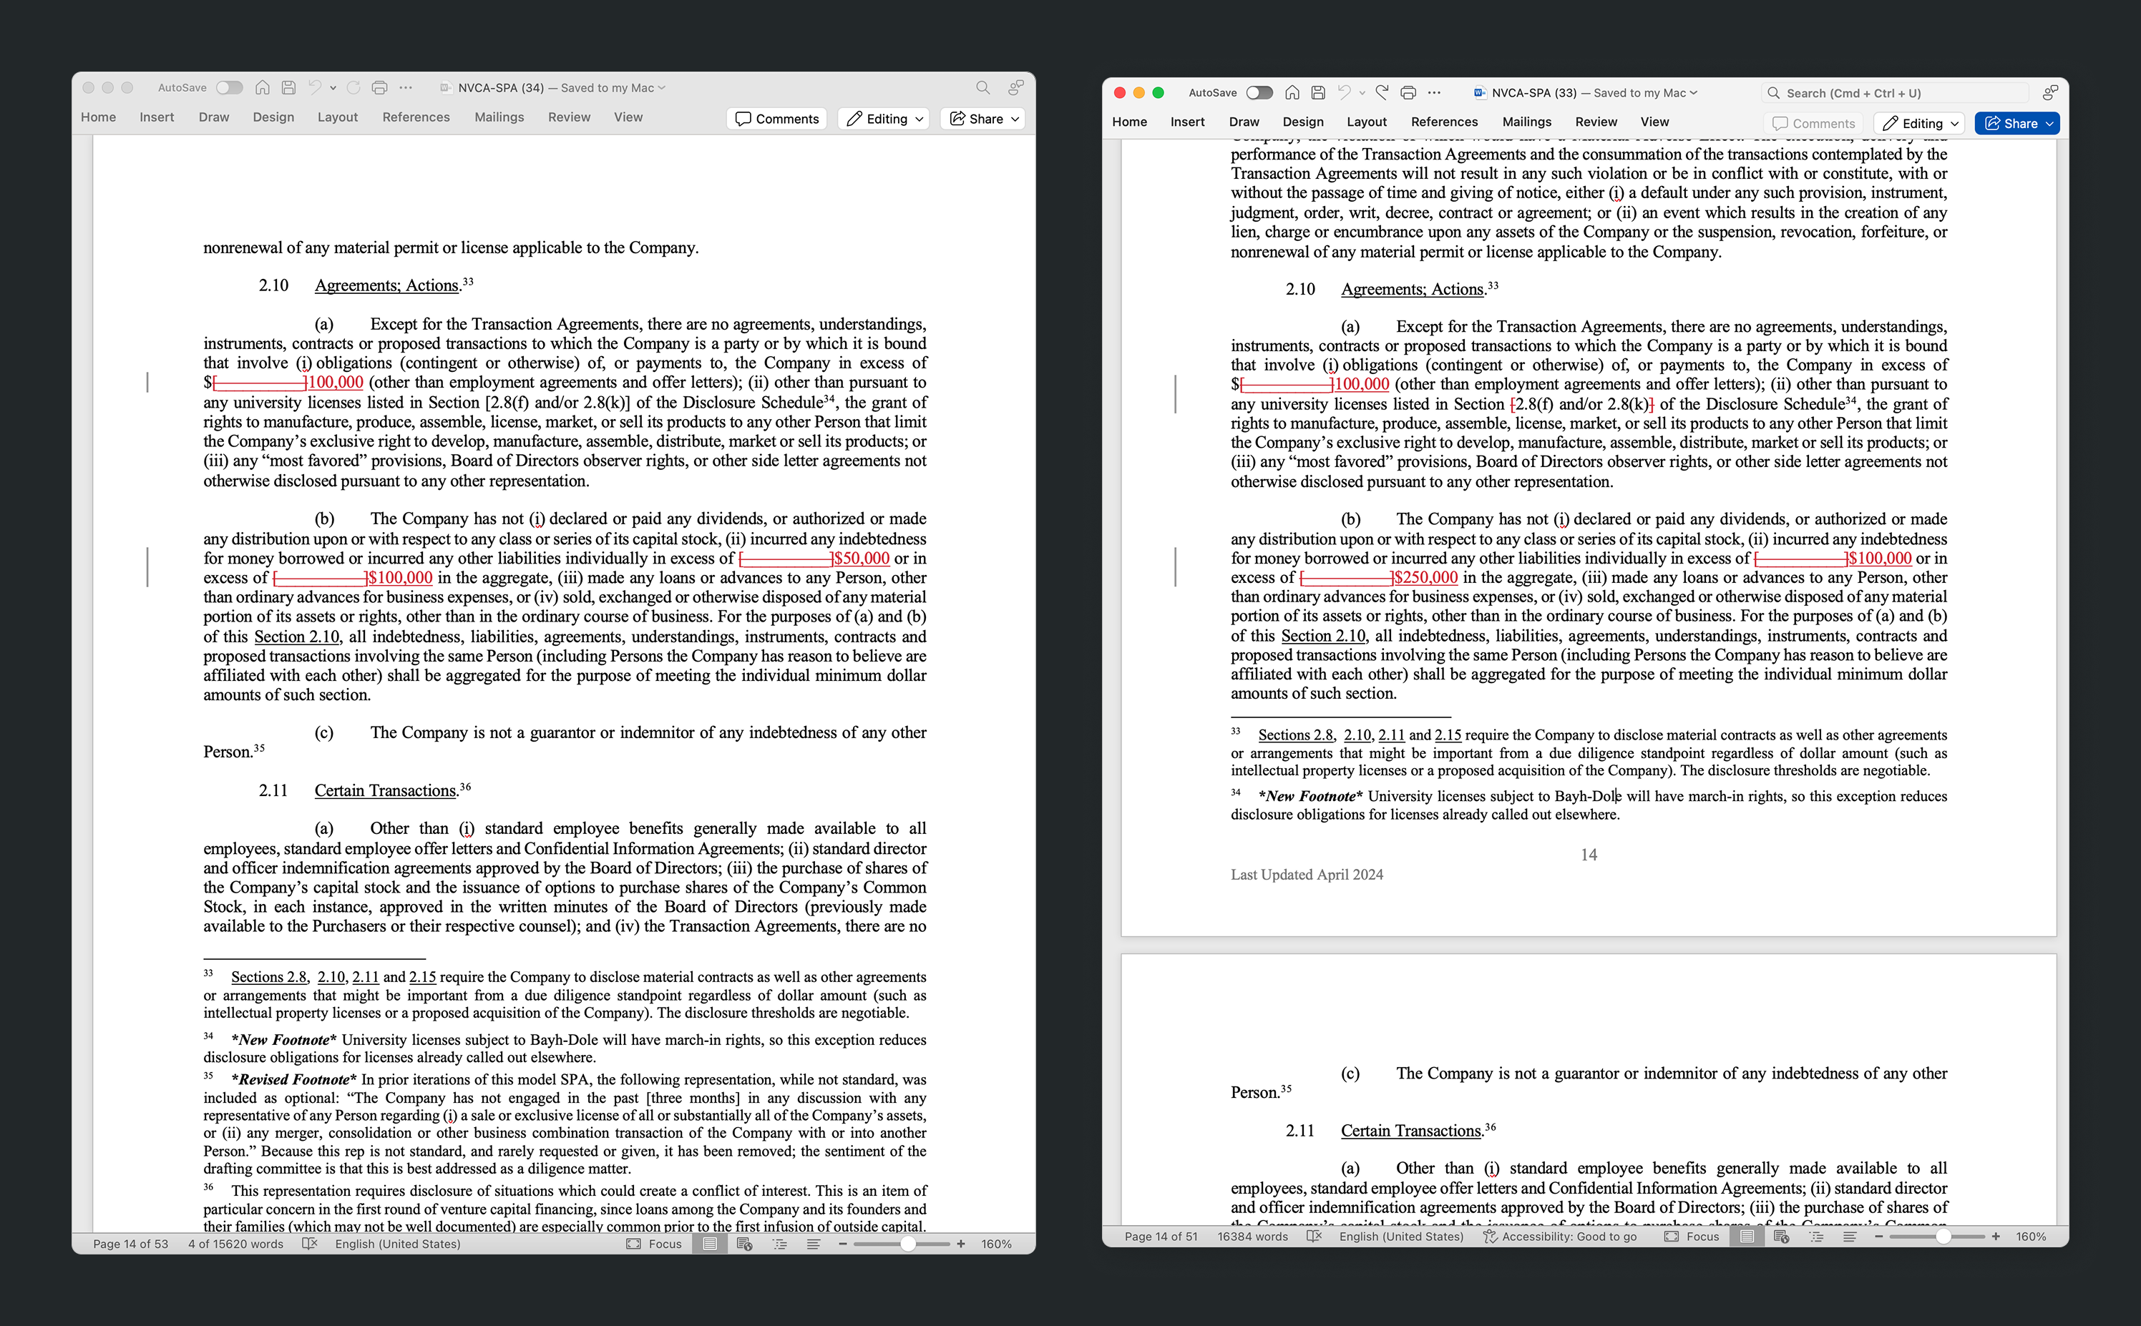Click Page 14 of 51 in status bar

click(x=1161, y=1237)
